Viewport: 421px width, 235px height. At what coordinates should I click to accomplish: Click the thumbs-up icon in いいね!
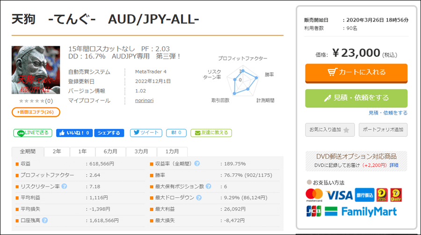point(62,133)
